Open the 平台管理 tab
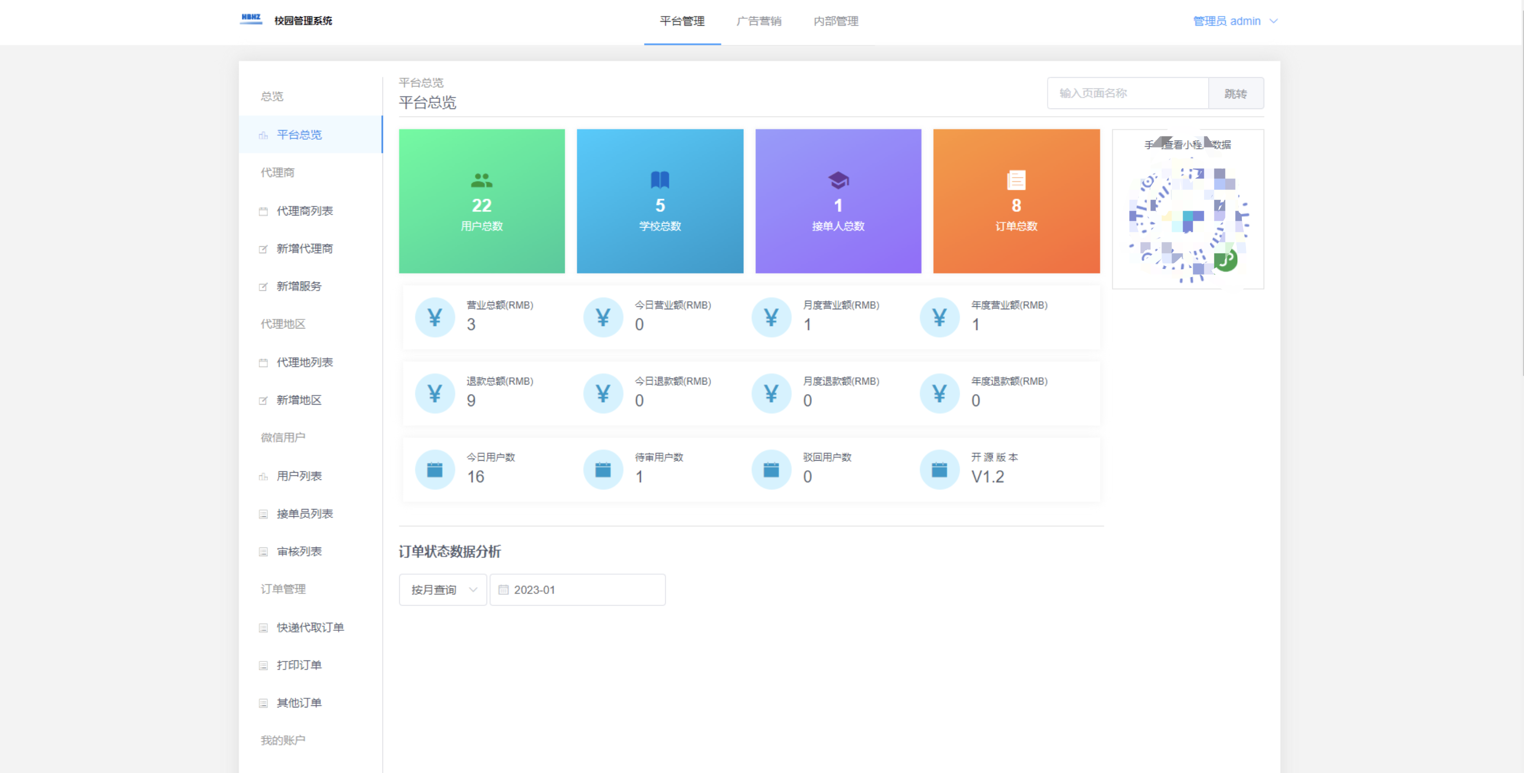This screenshot has height=773, width=1524. (x=682, y=21)
